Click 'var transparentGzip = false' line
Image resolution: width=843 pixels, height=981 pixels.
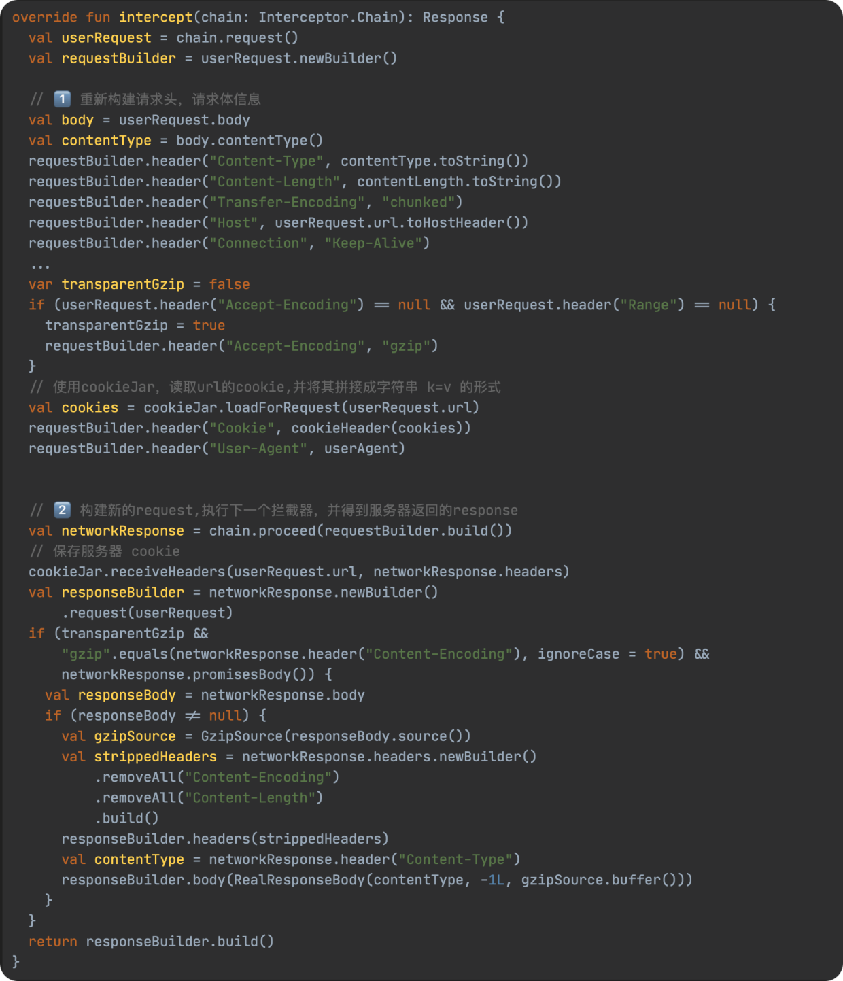point(139,284)
